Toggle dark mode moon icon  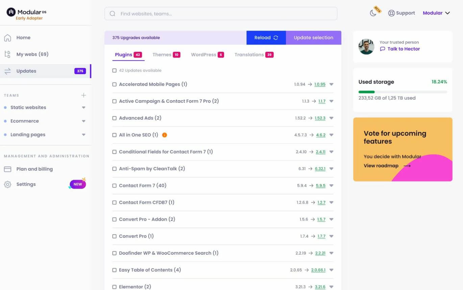[x=373, y=13]
